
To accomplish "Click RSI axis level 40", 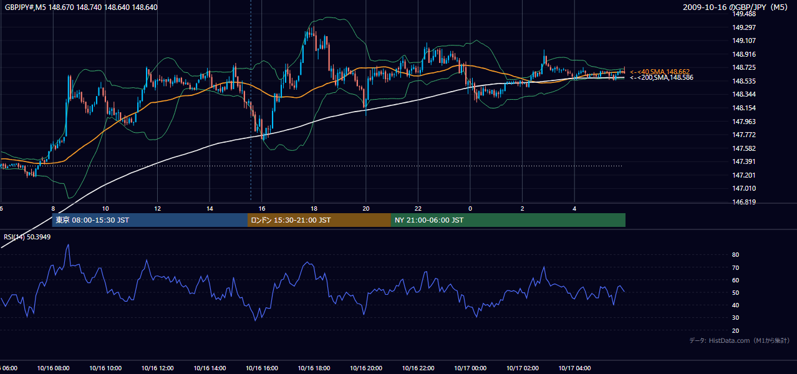I will pos(736,305).
